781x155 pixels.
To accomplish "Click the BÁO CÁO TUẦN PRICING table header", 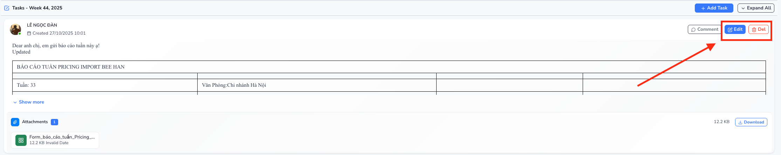I will [71, 67].
